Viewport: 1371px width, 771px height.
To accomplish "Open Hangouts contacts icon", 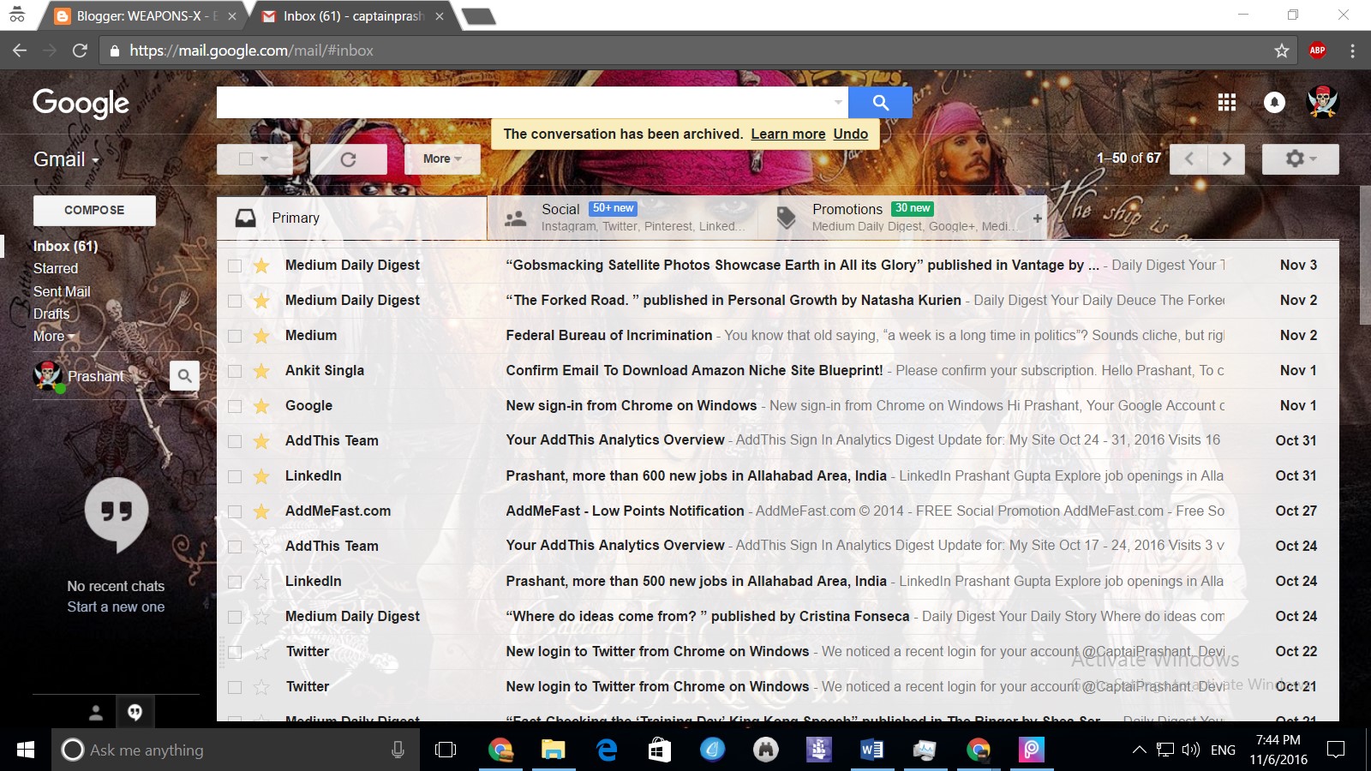I will pos(96,712).
